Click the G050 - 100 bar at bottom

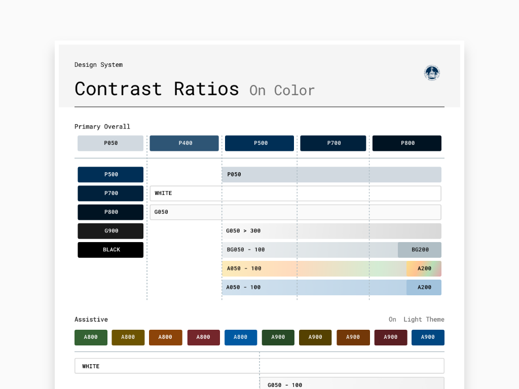pos(352,383)
